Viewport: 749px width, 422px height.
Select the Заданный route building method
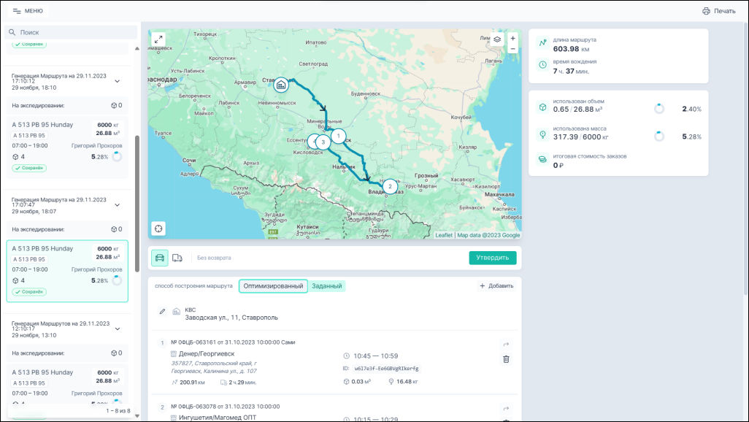pyautogui.click(x=327, y=286)
